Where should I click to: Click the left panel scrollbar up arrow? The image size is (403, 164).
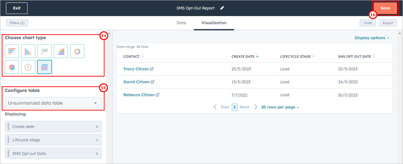[x=109, y=34]
